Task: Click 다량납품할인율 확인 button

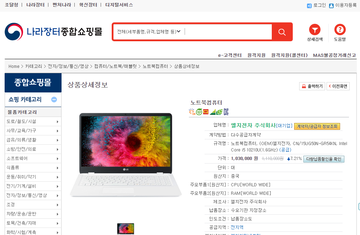Action: 324,159
